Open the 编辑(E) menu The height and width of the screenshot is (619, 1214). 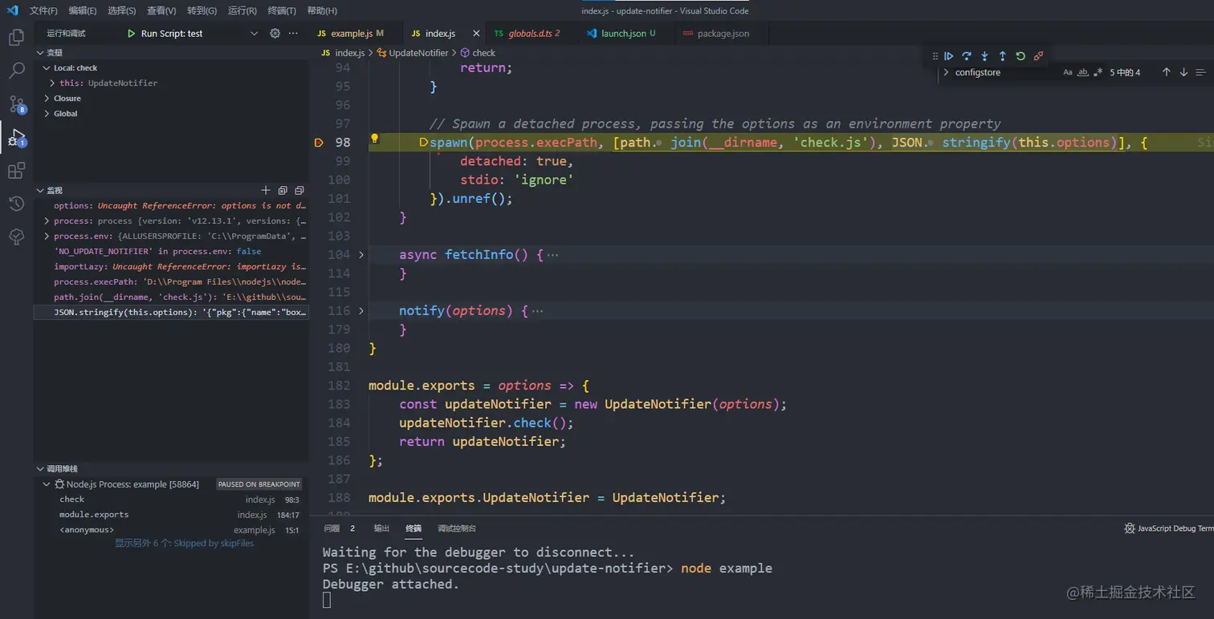[x=83, y=10]
